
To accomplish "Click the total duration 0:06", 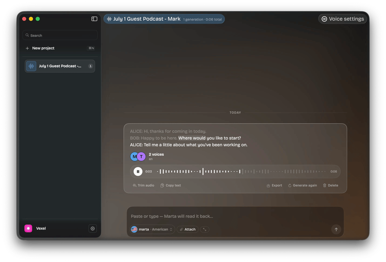I will [x=334, y=172].
